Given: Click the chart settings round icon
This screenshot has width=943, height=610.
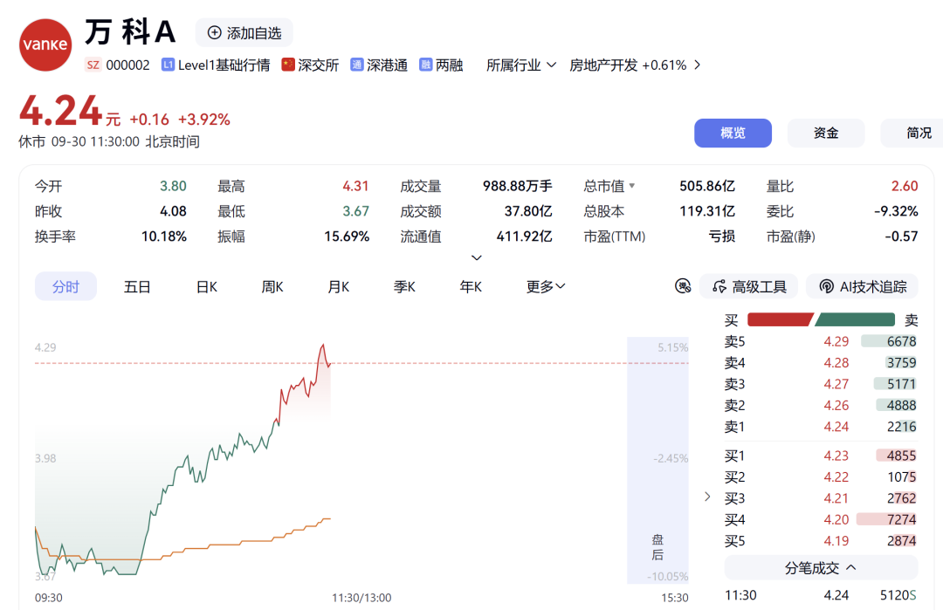Looking at the screenshot, I should coord(683,286).
